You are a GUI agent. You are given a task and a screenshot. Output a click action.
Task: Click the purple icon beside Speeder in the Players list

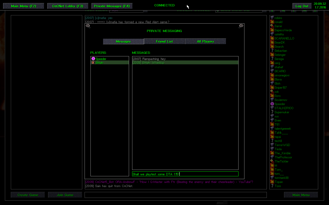[93, 59]
